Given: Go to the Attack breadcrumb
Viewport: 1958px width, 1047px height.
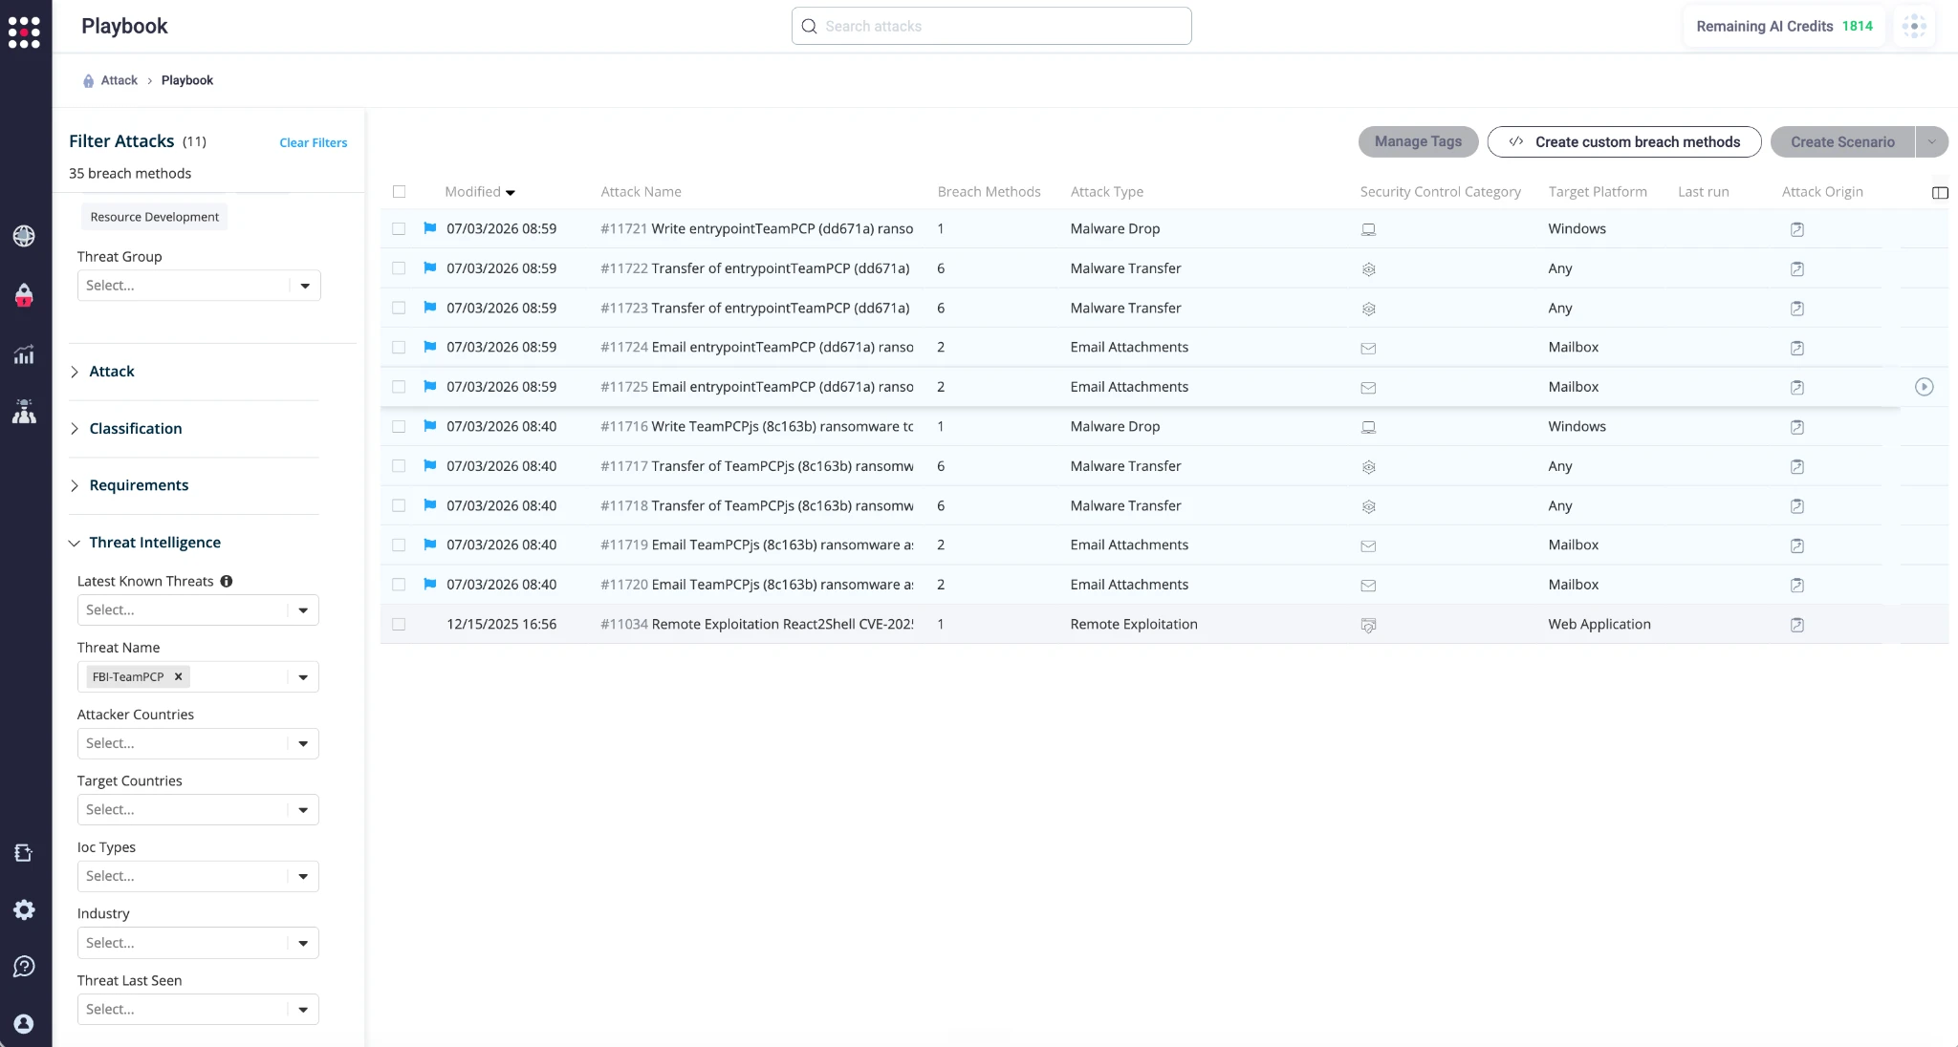Looking at the screenshot, I should [x=120, y=80].
